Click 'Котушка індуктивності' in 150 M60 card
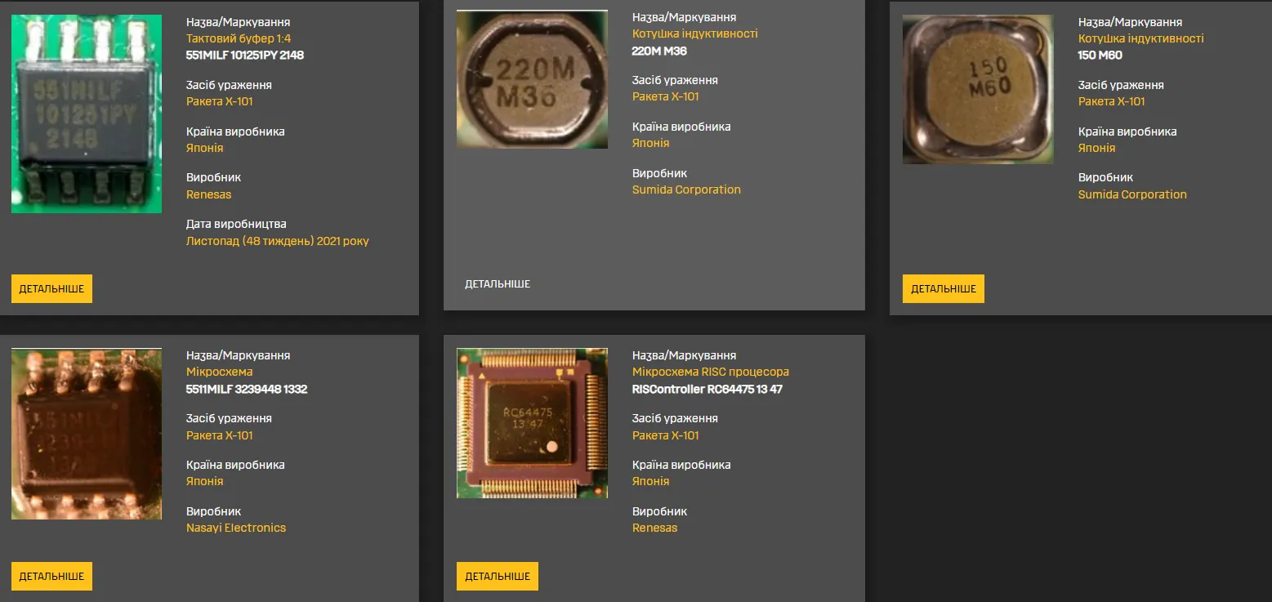 (1141, 38)
